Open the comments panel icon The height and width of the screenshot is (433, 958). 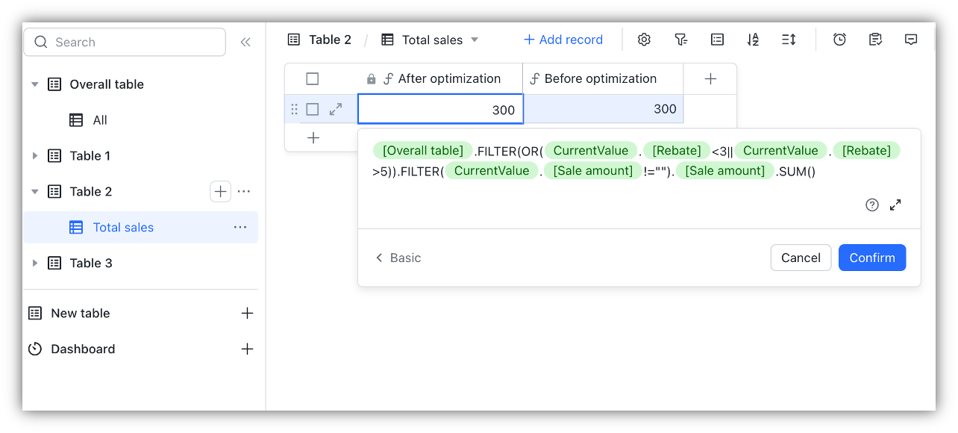[x=911, y=39]
